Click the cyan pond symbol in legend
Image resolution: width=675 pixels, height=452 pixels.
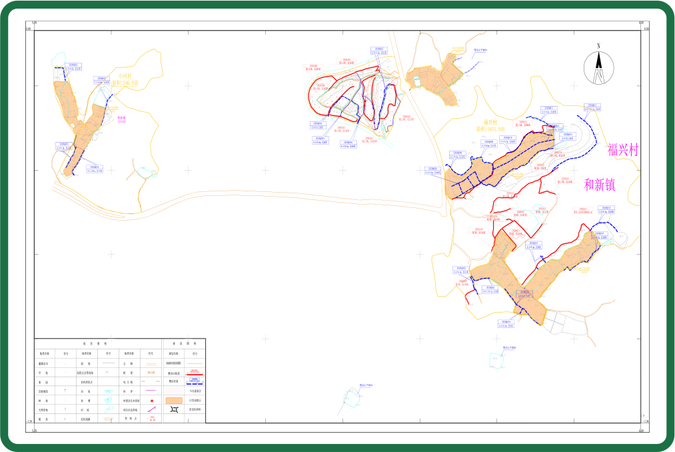[108, 400]
